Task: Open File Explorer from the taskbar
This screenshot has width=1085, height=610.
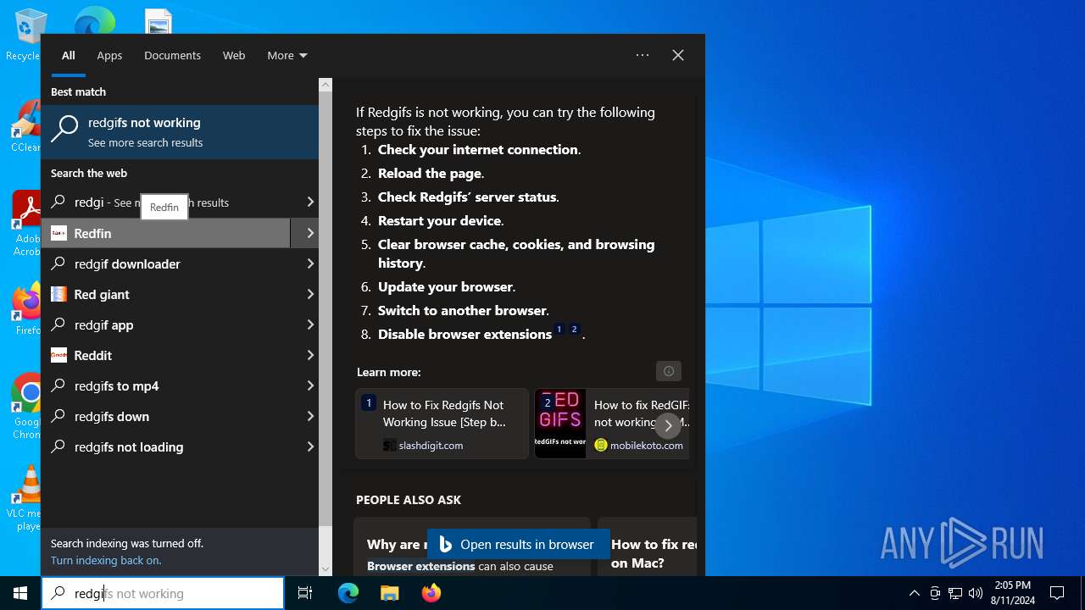Action: tap(389, 593)
